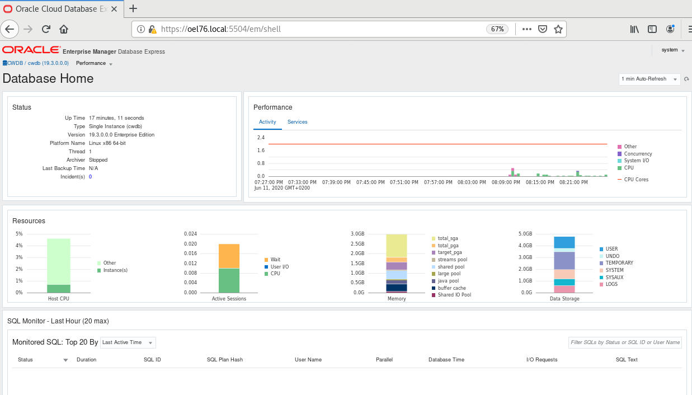Change the 1 min Auto-Refresh interval
The image size is (692, 395).
point(649,79)
